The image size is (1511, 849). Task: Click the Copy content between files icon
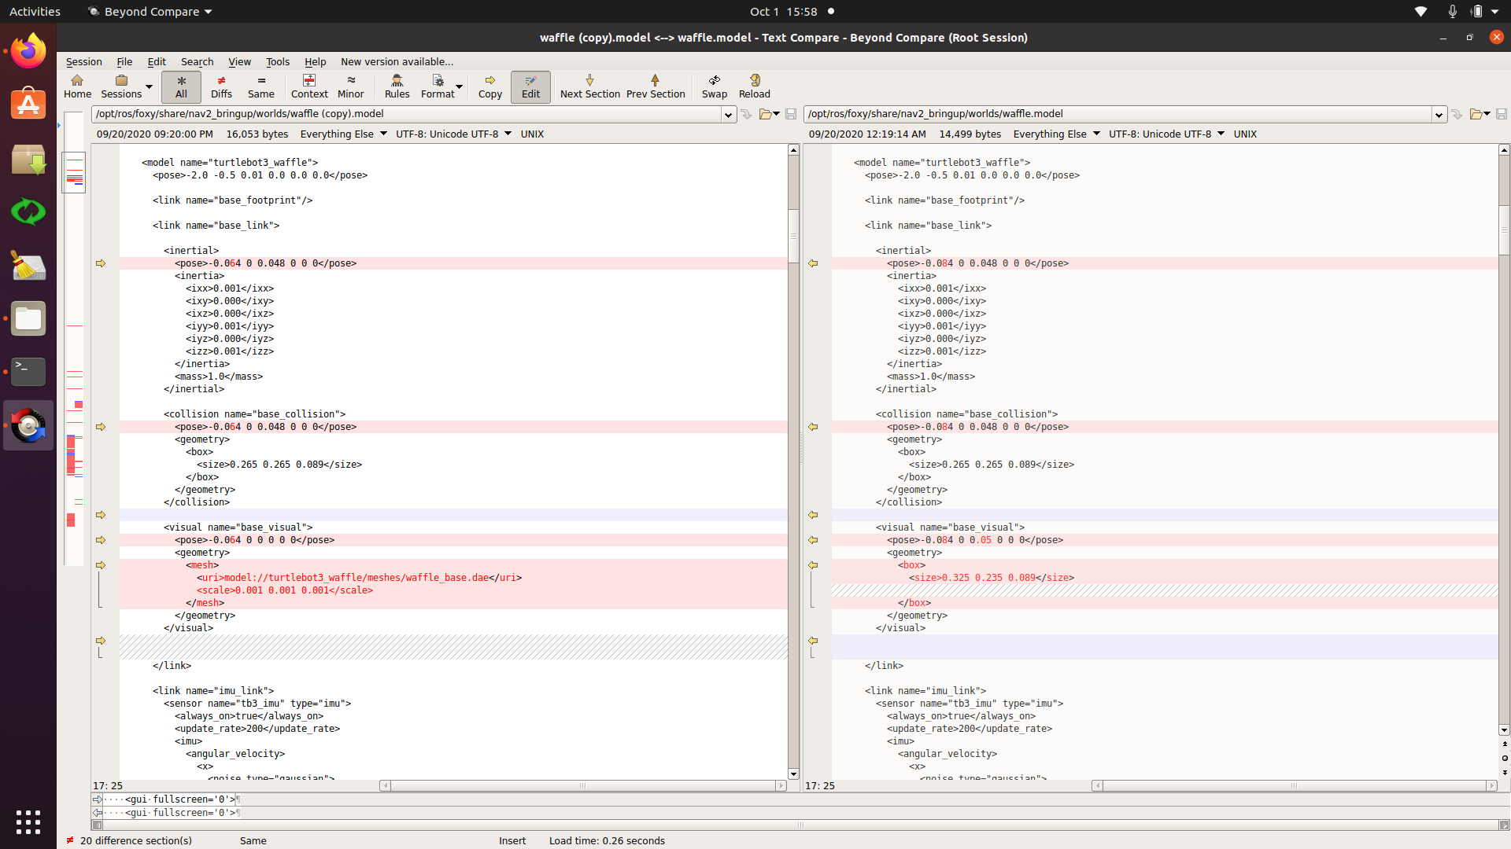pyautogui.click(x=489, y=85)
